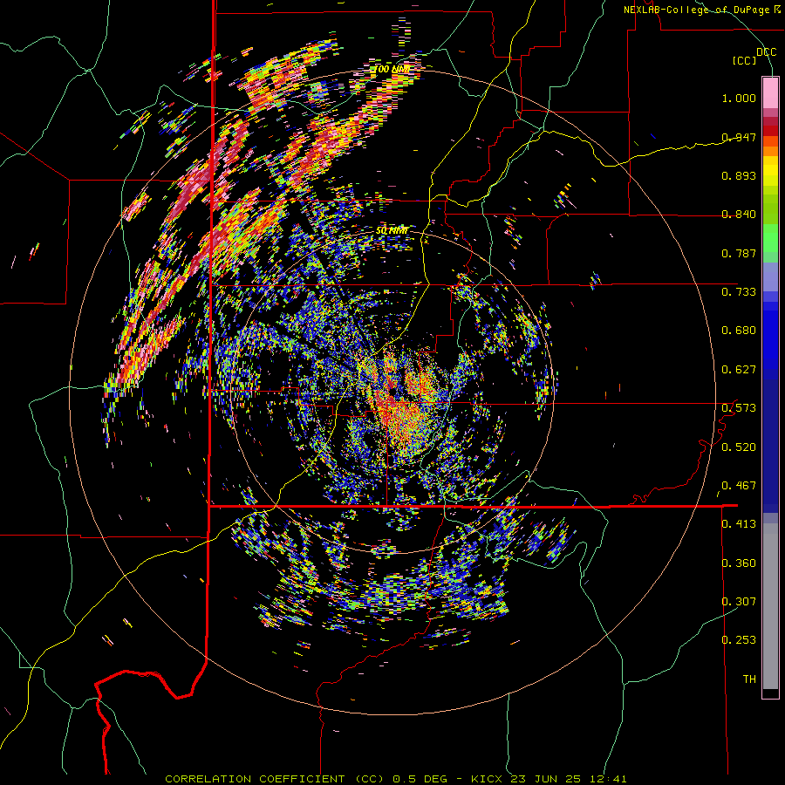Viewport: 785px width, 785px height.
Task: Click the 100 NM range ring label
Action: (x=392, y=69)
